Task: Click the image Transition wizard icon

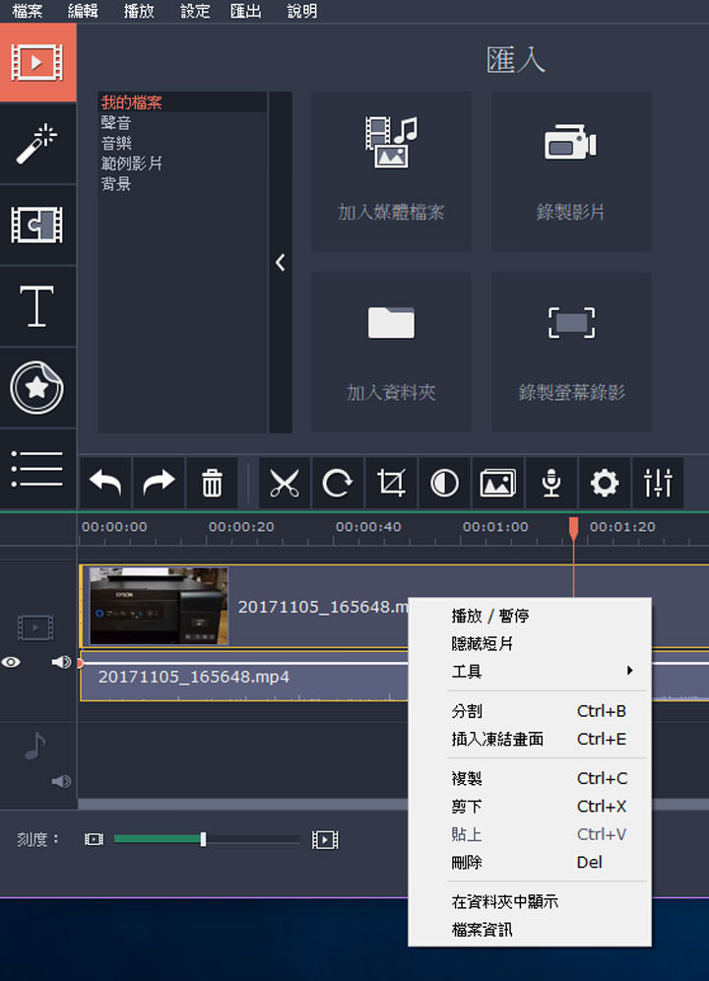Action: point(497,483)
